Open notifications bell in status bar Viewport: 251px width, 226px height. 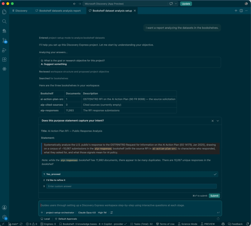(248, 224)
